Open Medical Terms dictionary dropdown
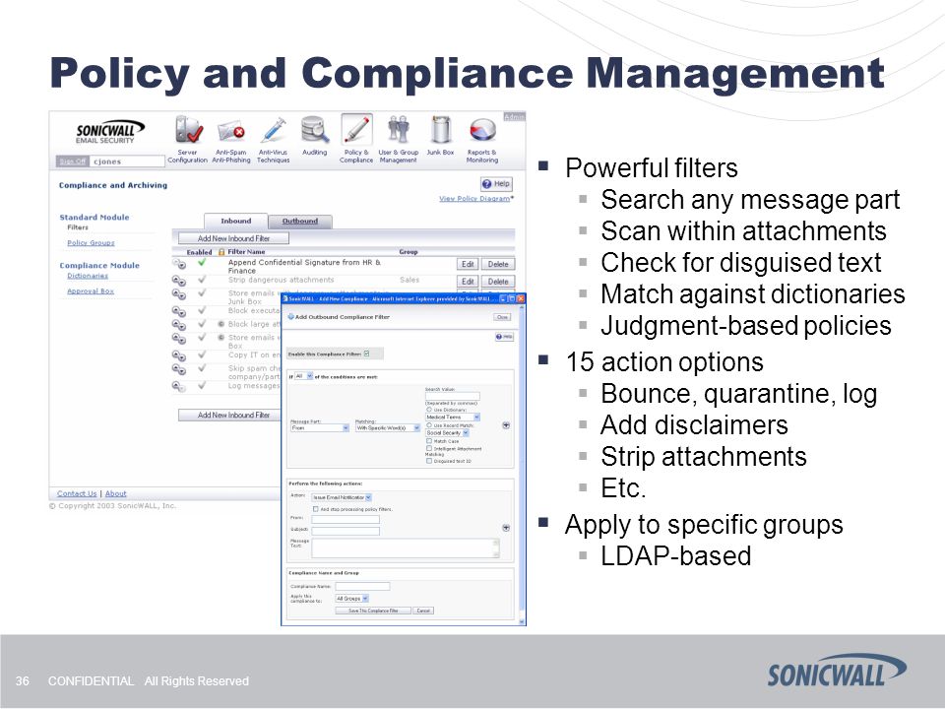 453,418
